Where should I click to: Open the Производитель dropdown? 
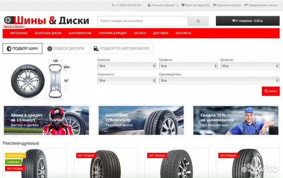coord(219,81)
